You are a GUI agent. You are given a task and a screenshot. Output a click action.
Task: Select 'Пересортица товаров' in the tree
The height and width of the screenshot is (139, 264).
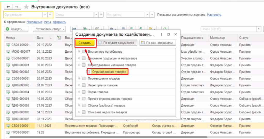click(x=103, y=85)
